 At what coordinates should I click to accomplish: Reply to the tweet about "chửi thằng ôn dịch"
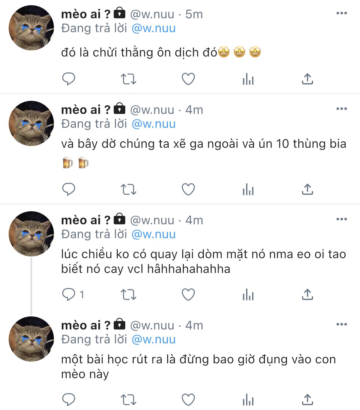point(69,79)
